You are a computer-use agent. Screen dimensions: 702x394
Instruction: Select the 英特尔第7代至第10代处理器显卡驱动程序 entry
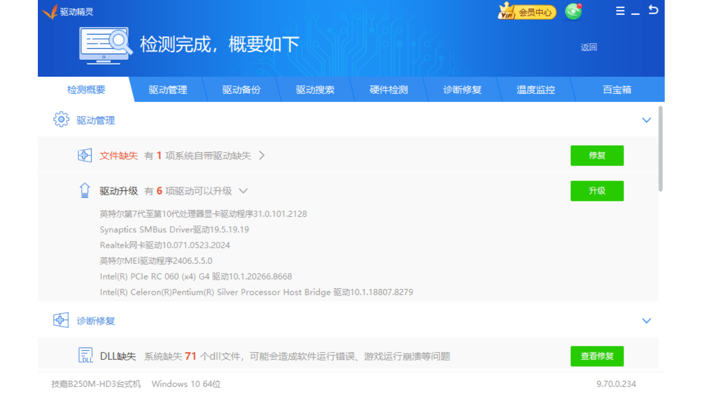(x=203, y=213)
